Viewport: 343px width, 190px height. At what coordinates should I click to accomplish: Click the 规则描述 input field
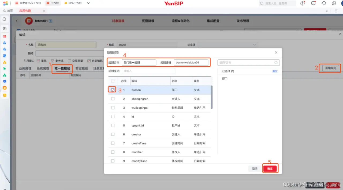click(148, 71)
